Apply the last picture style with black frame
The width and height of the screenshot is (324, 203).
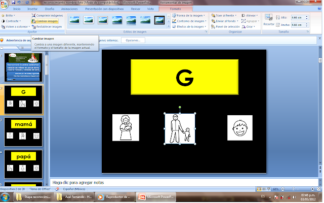[159, 20]
